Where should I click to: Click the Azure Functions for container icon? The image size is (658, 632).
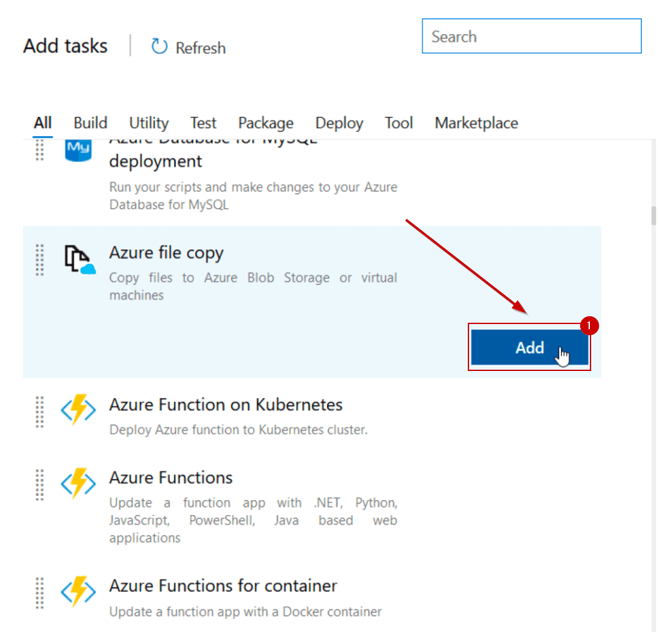tap(78, 591)
